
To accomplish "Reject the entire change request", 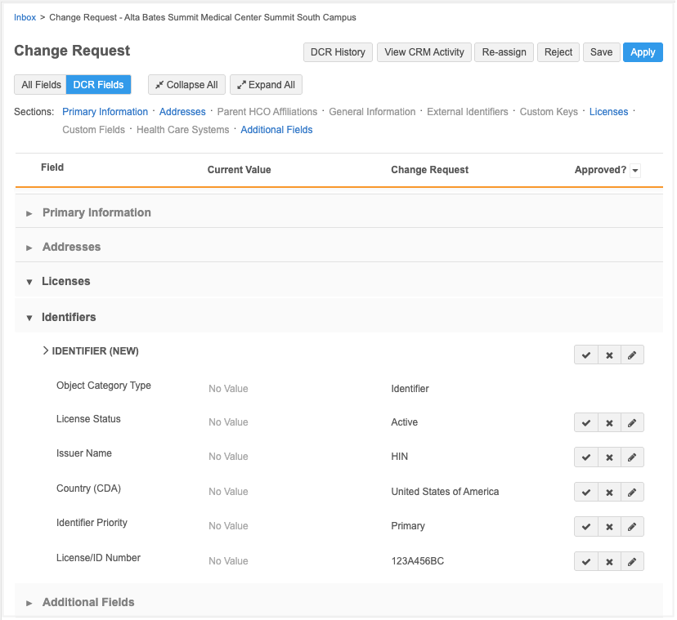I will coord(558,52).
